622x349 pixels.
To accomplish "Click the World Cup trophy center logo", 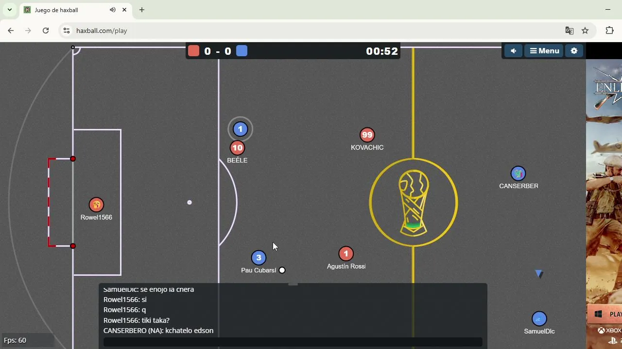I will coord(414,202).
